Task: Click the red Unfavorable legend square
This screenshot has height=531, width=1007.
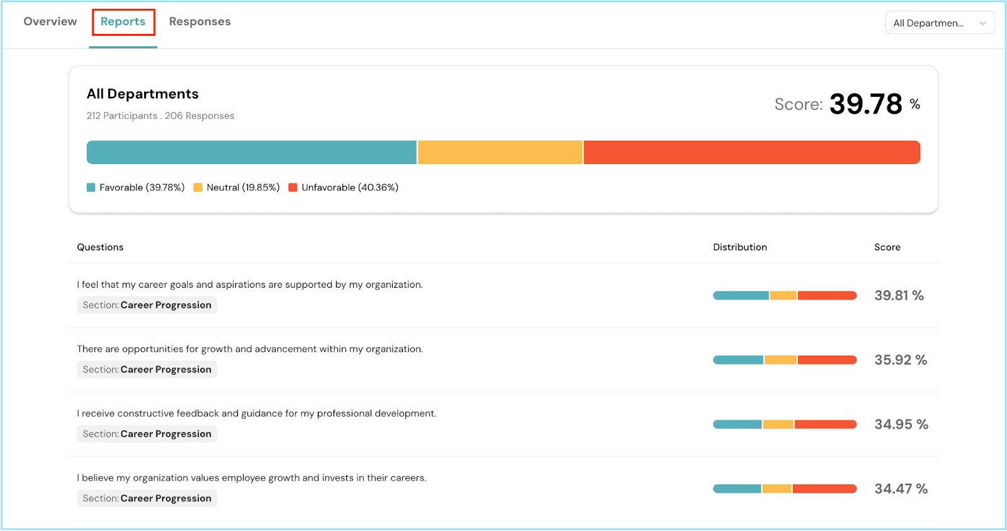Action: pyautogui.click(x=293, y=188)
